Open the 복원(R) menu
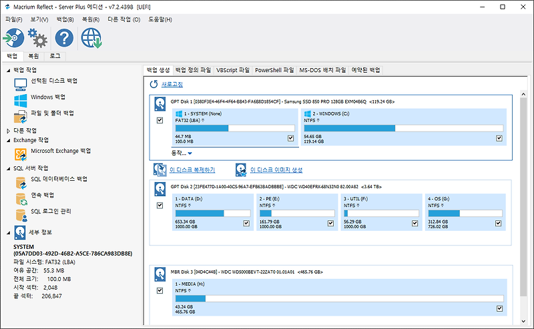The width and height of the screenshot is (534, 329). click(x=91, y=19)
